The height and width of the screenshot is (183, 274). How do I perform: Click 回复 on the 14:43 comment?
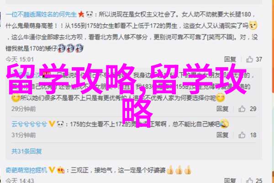(x=230, y=180)
